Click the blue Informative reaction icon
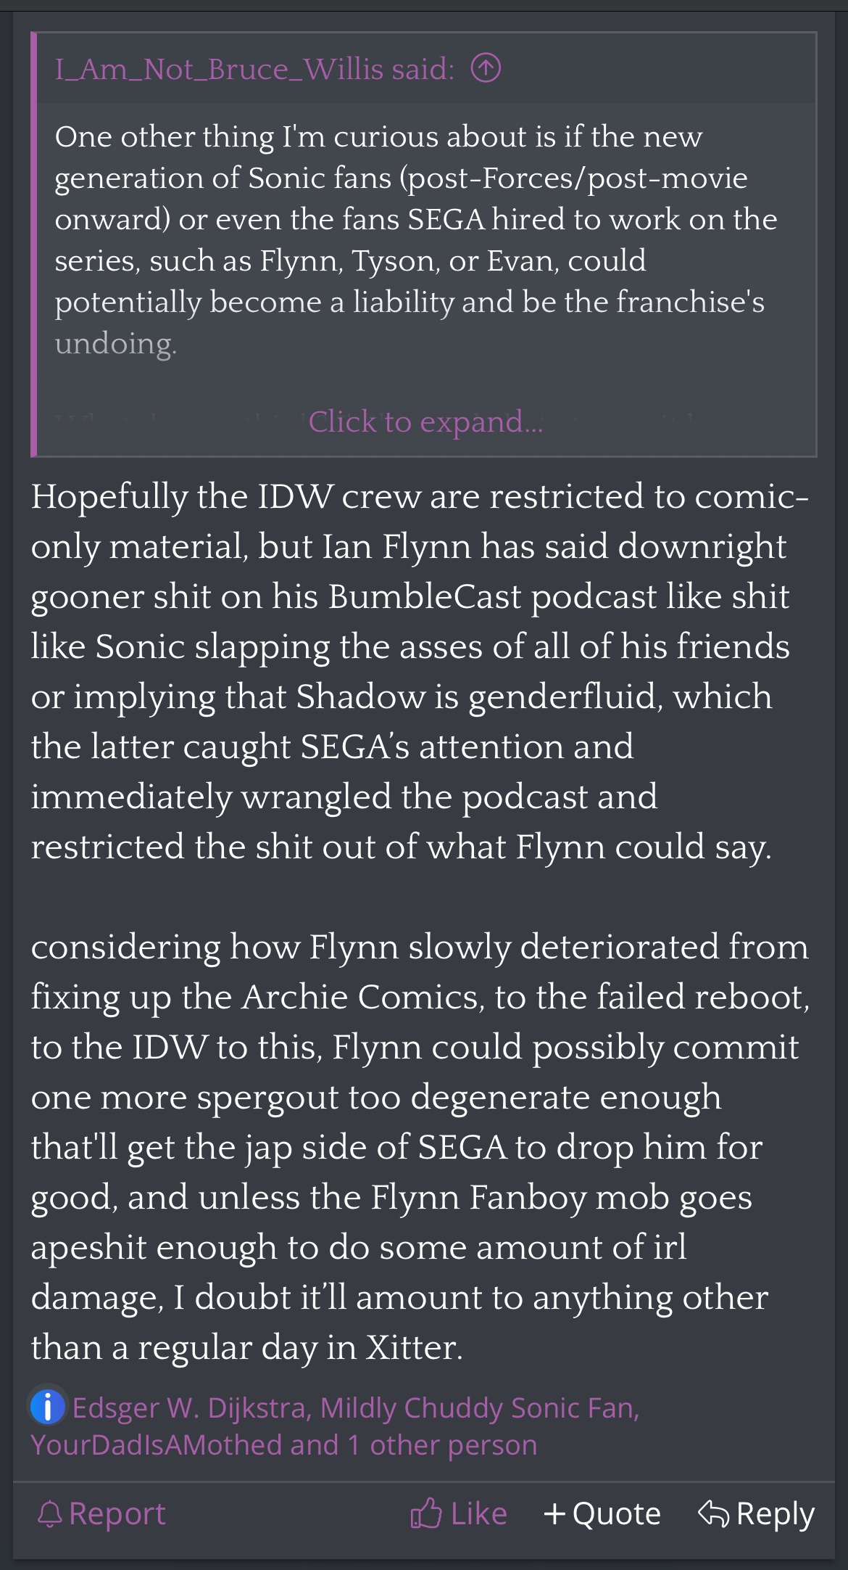The width and height of the screenshot is (848, 1570). pos(48,1407)
